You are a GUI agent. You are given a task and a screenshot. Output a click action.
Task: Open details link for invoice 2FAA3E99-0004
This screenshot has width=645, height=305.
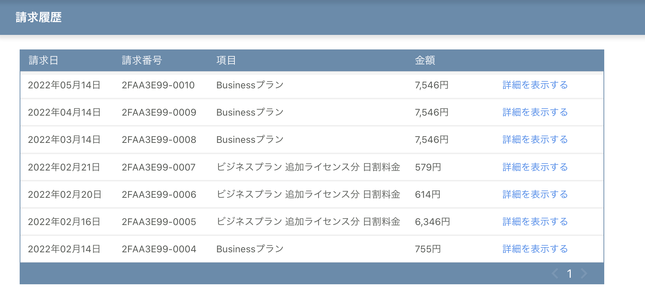click(x=535, y=249)
